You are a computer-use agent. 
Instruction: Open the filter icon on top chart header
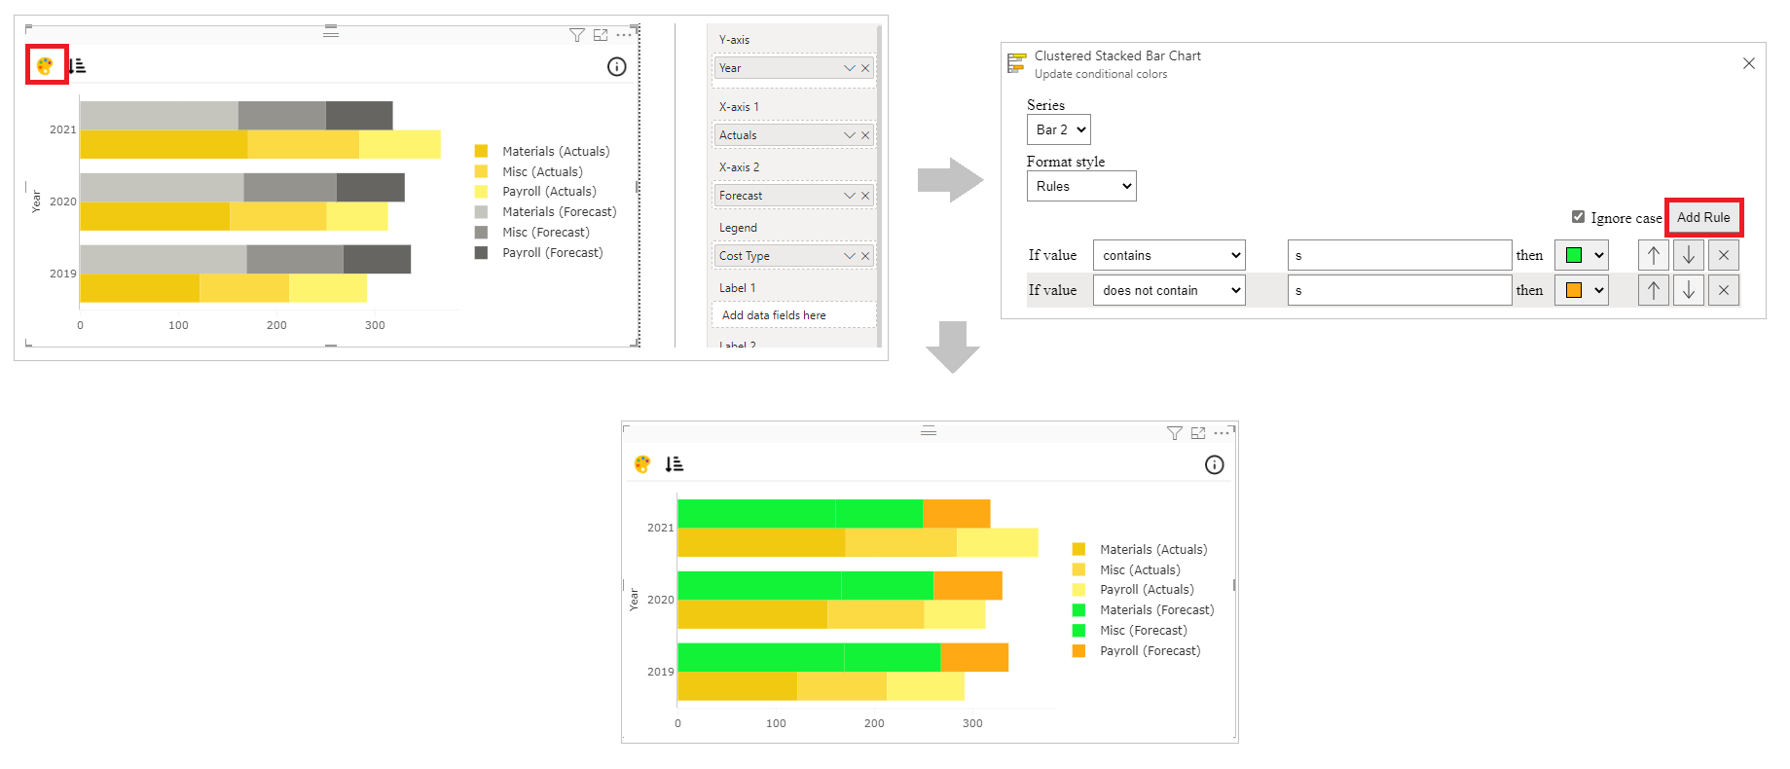coord(576,35)
